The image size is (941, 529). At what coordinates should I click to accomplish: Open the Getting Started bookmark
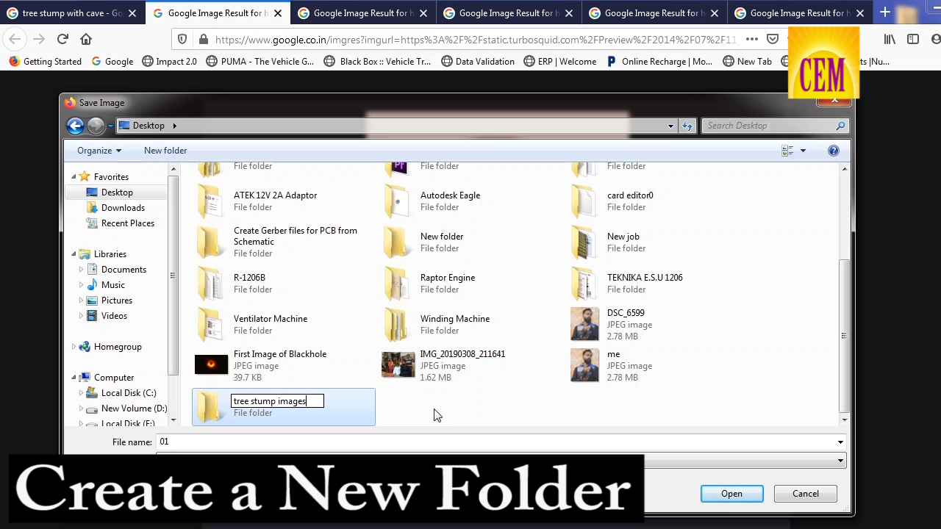pos(45,62)
